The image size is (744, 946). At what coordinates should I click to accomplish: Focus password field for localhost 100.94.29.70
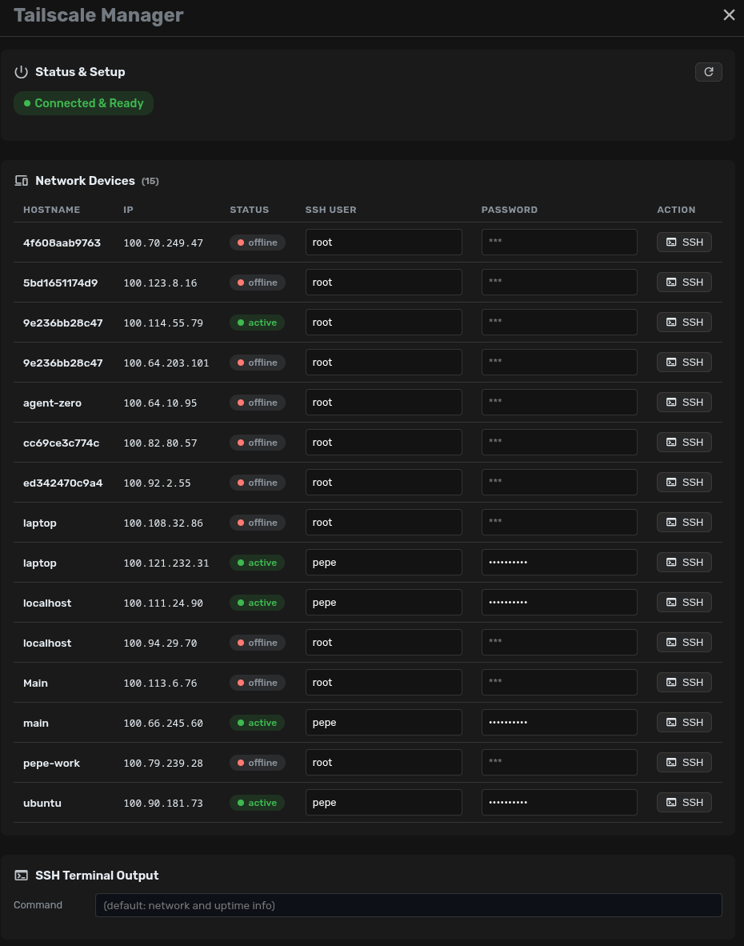559,642
